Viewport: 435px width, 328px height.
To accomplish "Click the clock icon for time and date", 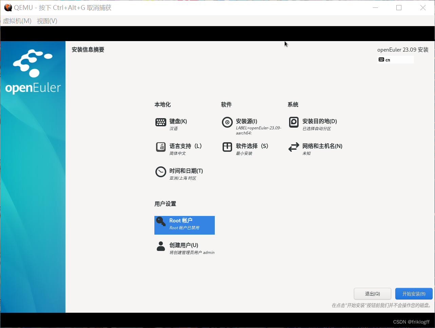I will (161, 172).
